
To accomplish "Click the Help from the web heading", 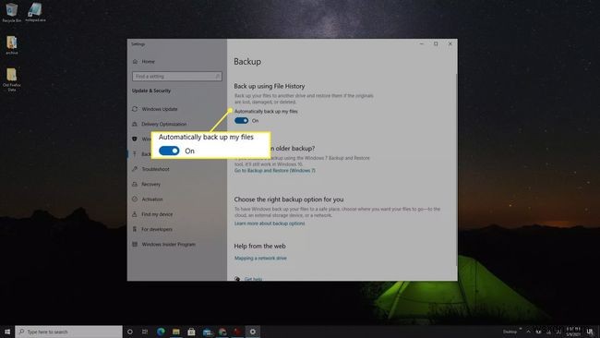I will [259, 246].
